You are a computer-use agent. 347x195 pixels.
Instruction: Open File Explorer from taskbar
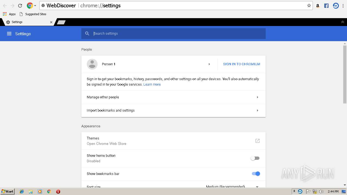click(x=31, y=191)
